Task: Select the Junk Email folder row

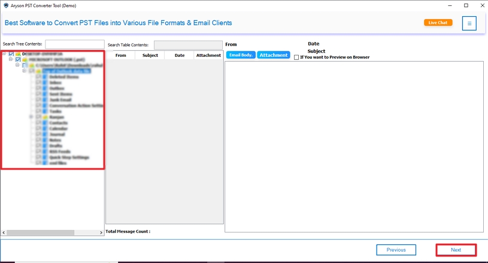Action: click(x=60, y=99)
